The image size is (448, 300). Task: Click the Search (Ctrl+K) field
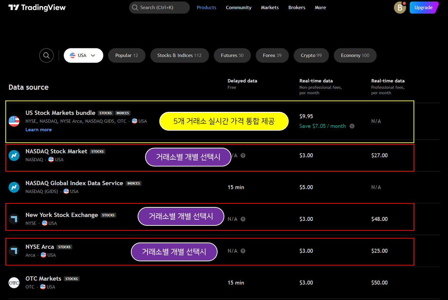159,7
